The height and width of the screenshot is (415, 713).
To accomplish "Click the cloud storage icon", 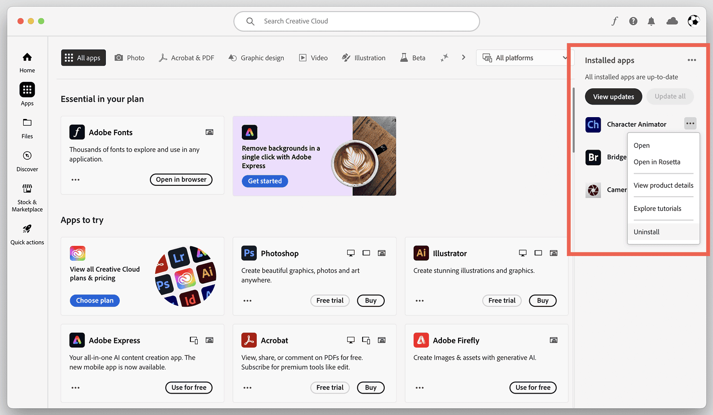I will (x=672, y=21).
